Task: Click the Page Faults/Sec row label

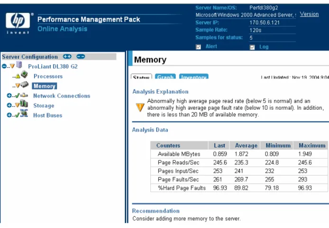Action: click(178, 179)
